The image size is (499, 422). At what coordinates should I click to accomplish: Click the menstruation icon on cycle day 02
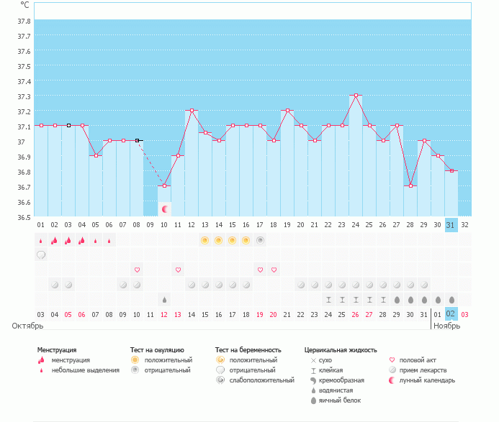click(x=55, y=240)
